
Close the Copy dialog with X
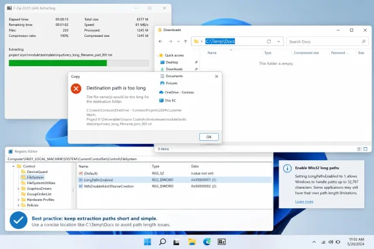(x=216, y=77)
